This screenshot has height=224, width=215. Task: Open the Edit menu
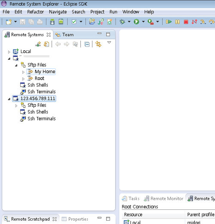[x=18, y=12]
